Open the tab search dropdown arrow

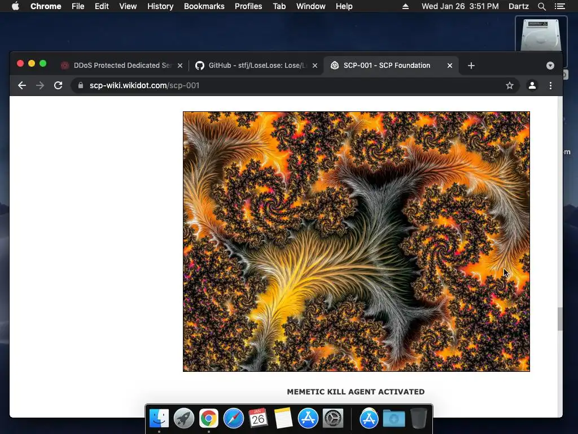pos(550,66)
